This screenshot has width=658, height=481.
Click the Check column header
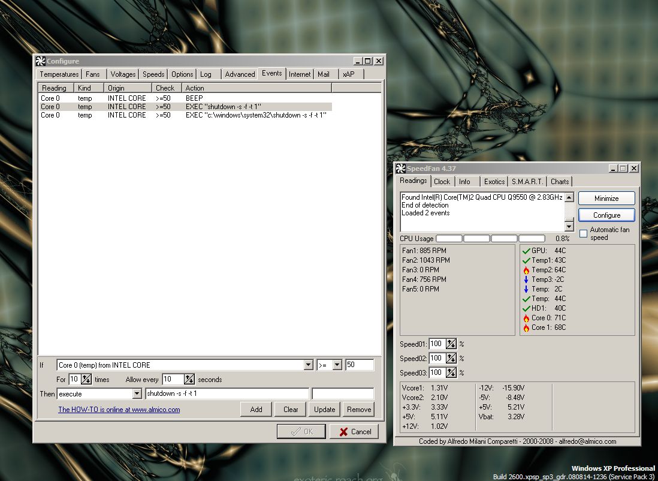click(x=167, y=88)
